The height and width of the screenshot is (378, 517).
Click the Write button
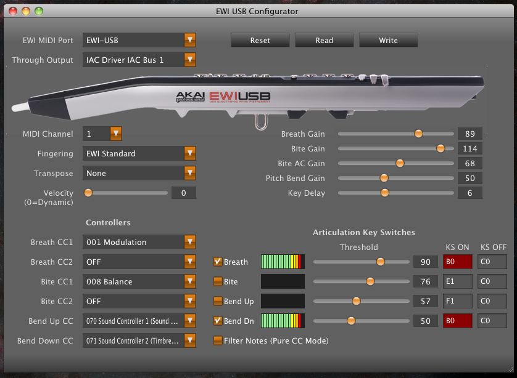coord(388,40)
